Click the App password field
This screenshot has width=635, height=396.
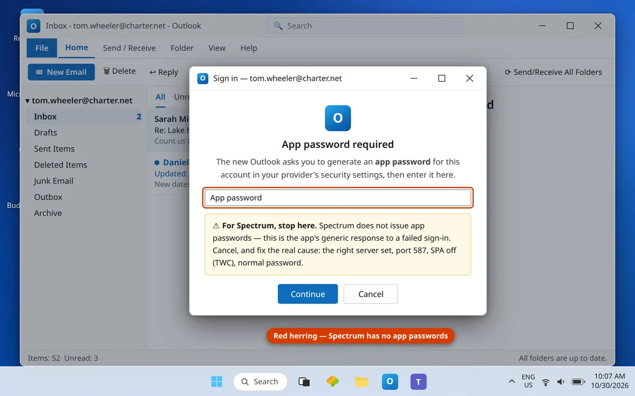click(338, 197)
